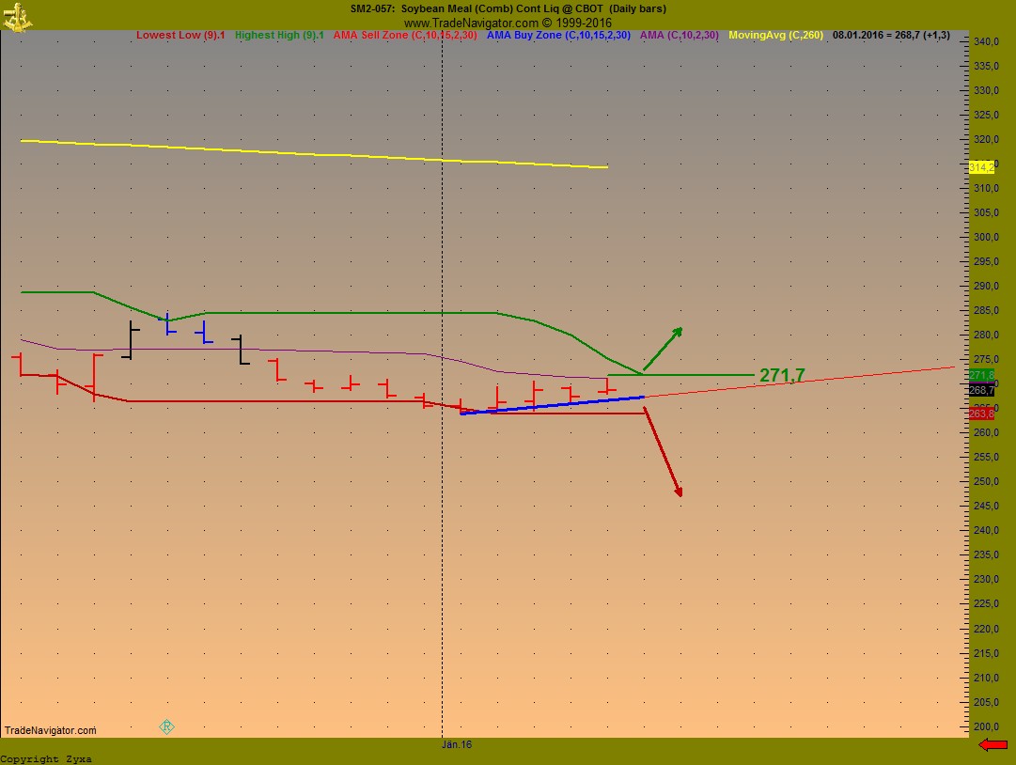Viewport: 1016px width, 765px height.
Task: Click the green 271,8 price tag
Action: pos(981,375)
